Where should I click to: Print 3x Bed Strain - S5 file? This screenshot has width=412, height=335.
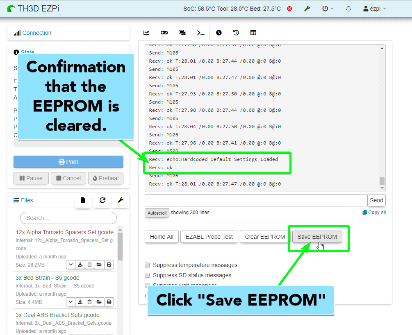[109, 302]
